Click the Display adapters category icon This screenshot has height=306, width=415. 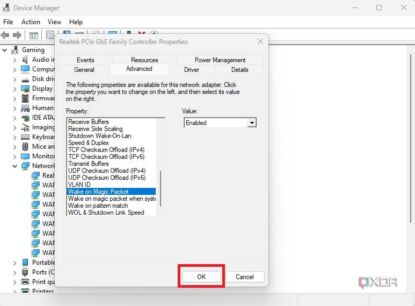point(25,89)
